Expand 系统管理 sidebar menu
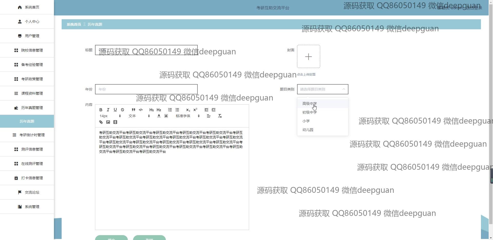The height and width of the screenshot is (240, 493). coord(27,207)
